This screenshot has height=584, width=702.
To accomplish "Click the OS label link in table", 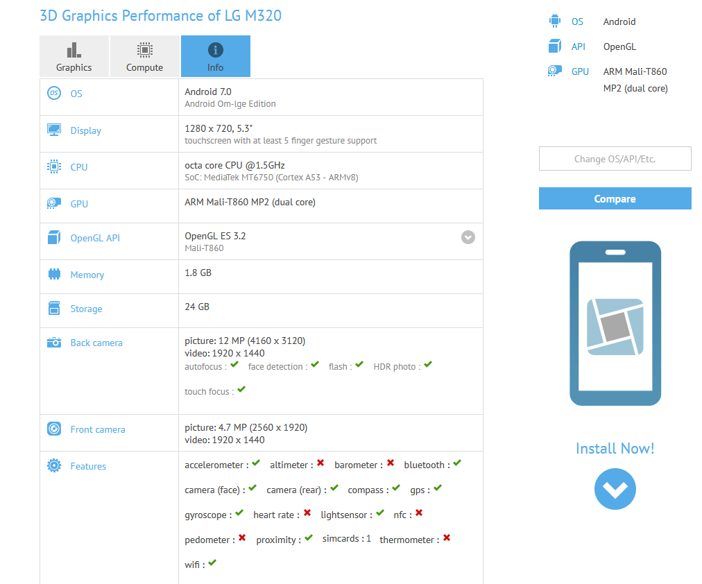I will point(76,94).
